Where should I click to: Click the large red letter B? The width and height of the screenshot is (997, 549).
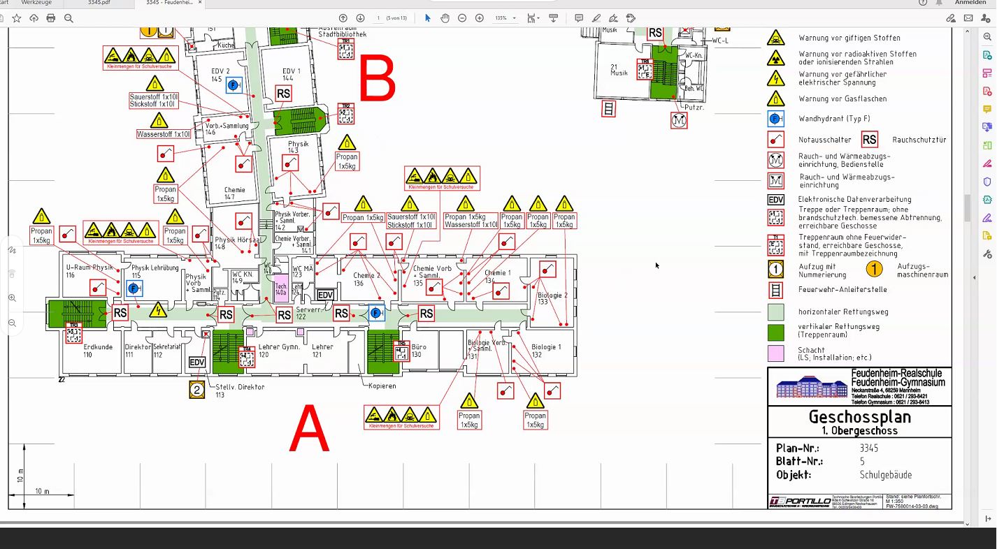[x=377, y=80]
